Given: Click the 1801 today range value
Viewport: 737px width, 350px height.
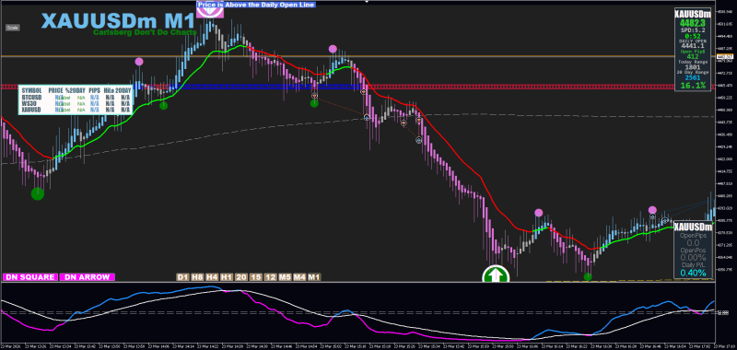Looking at the screenshot, I should [693, 67].
